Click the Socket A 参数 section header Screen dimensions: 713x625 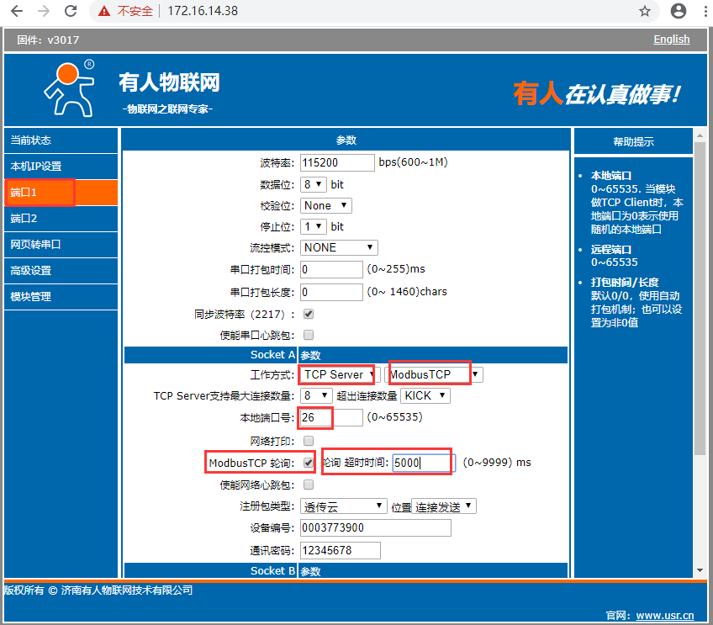(x=346, y=355)
